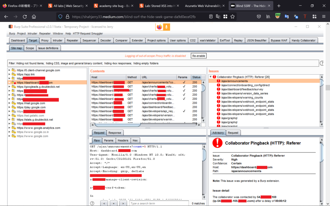The width and height of the screenshot is (330, 206).
Task: Click the site map filter bar
Action: pos(163,63)
